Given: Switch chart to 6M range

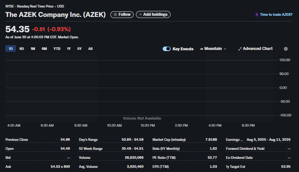Looking at the screenshot, I should coord(44,49).
